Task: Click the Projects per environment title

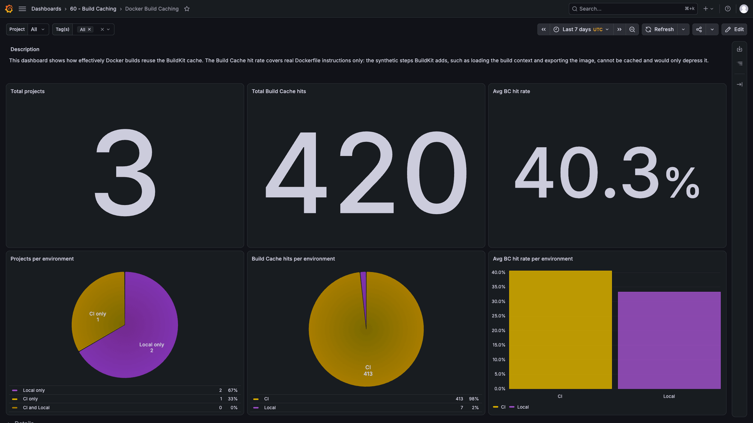Action: [x=42, y=259]
